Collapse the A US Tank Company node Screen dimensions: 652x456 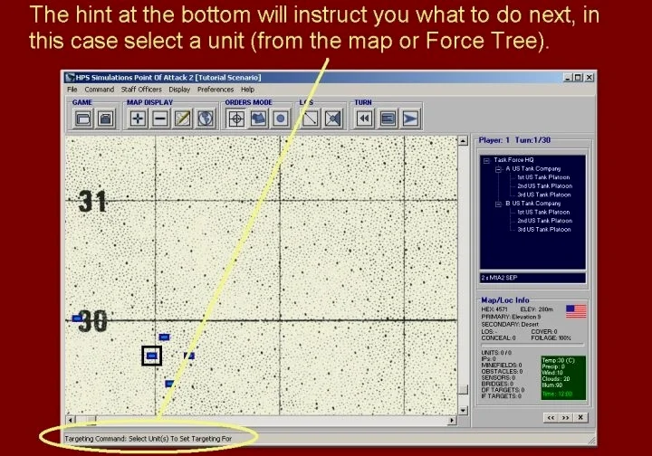[498, 169]
